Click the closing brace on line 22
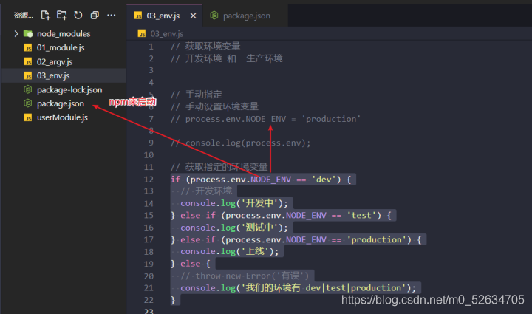Screen dimensions: 532x314 point(173,300)
